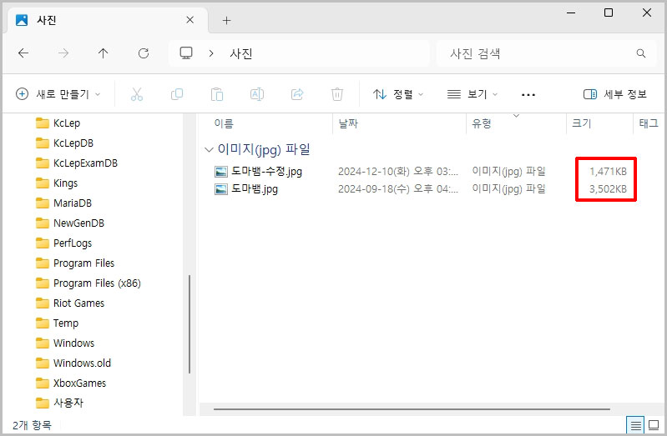This screenshot has width=667, height=436.
Task: Click 사진 in the address path
Action: [241, 53]
